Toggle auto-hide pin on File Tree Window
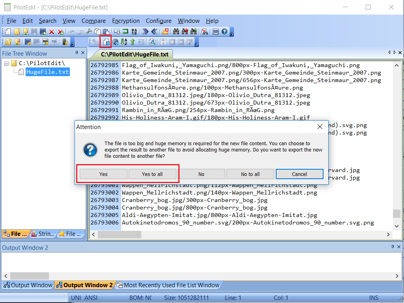 pos(77,53)
